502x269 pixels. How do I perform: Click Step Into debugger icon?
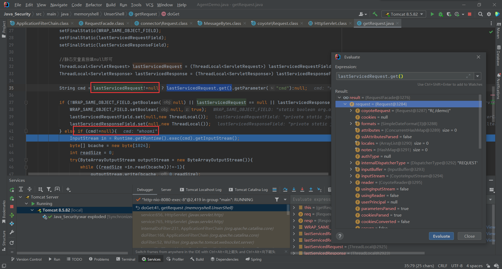294,190
